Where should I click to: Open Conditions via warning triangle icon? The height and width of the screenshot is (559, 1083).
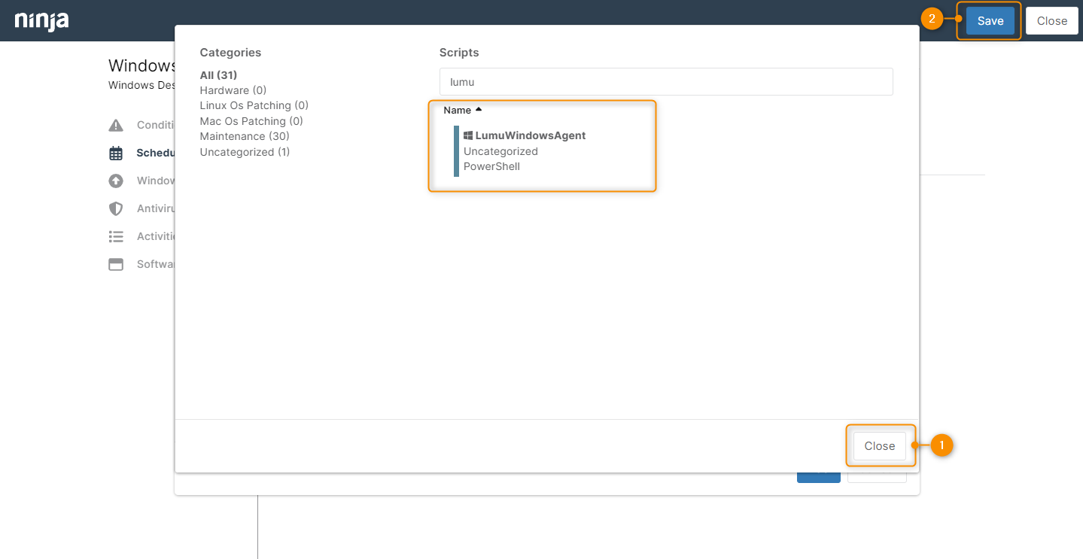pos(116,125)
